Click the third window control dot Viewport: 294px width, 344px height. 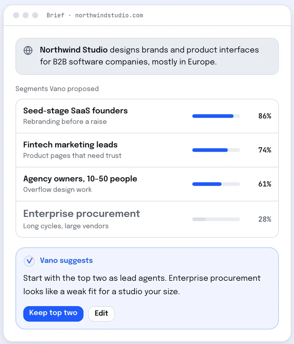click(35, 15)
